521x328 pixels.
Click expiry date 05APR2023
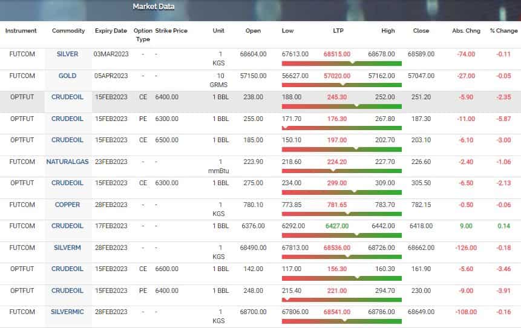(x=111, y=76)
